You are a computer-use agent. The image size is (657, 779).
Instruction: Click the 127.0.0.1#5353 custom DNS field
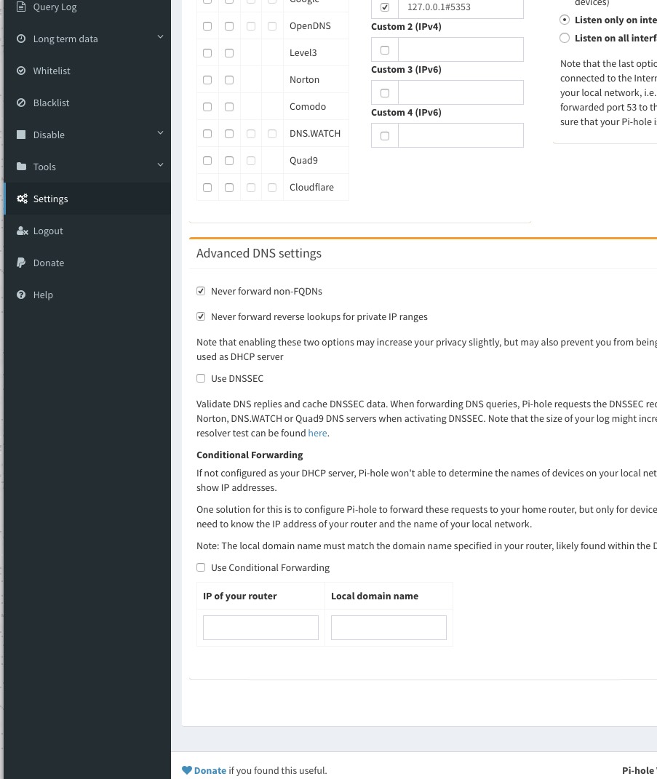(x=461, y=7)
